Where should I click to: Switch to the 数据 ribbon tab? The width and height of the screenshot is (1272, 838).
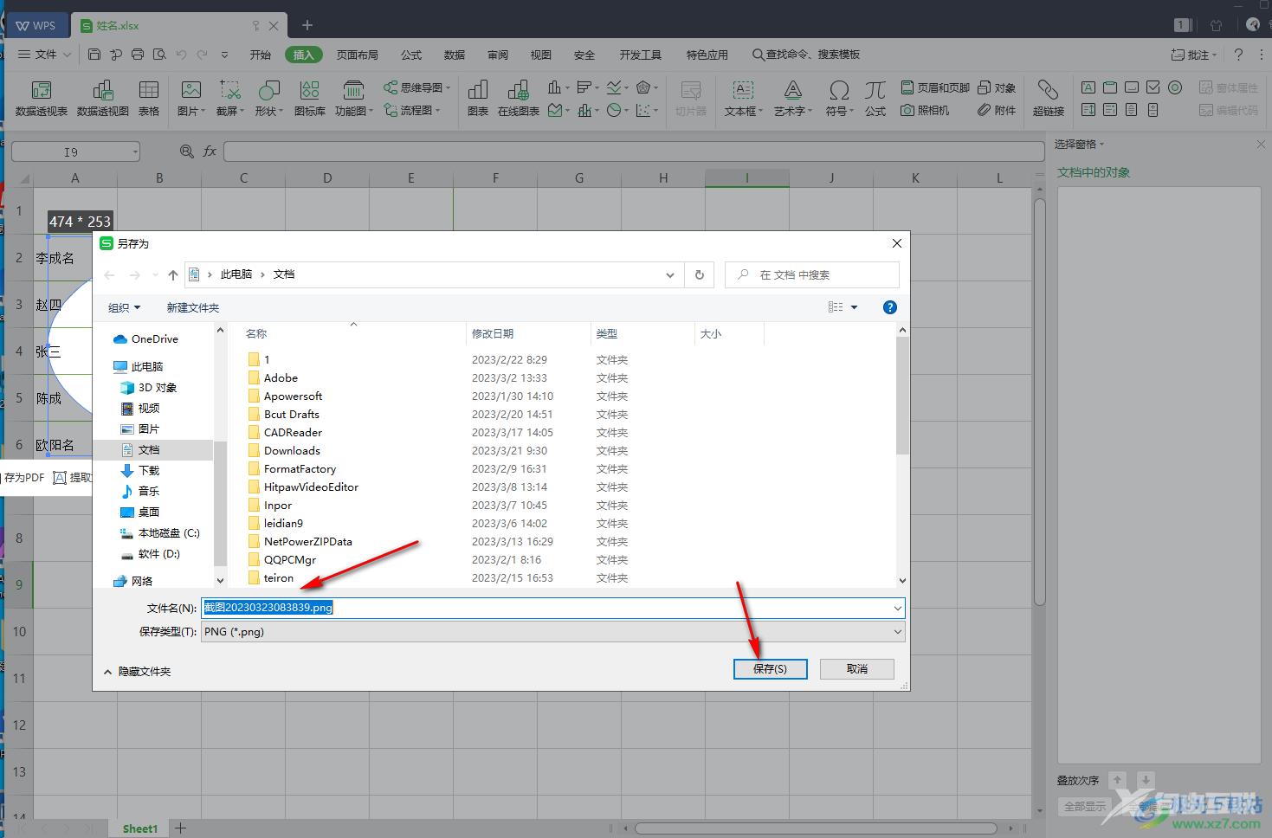pos(455,55)
